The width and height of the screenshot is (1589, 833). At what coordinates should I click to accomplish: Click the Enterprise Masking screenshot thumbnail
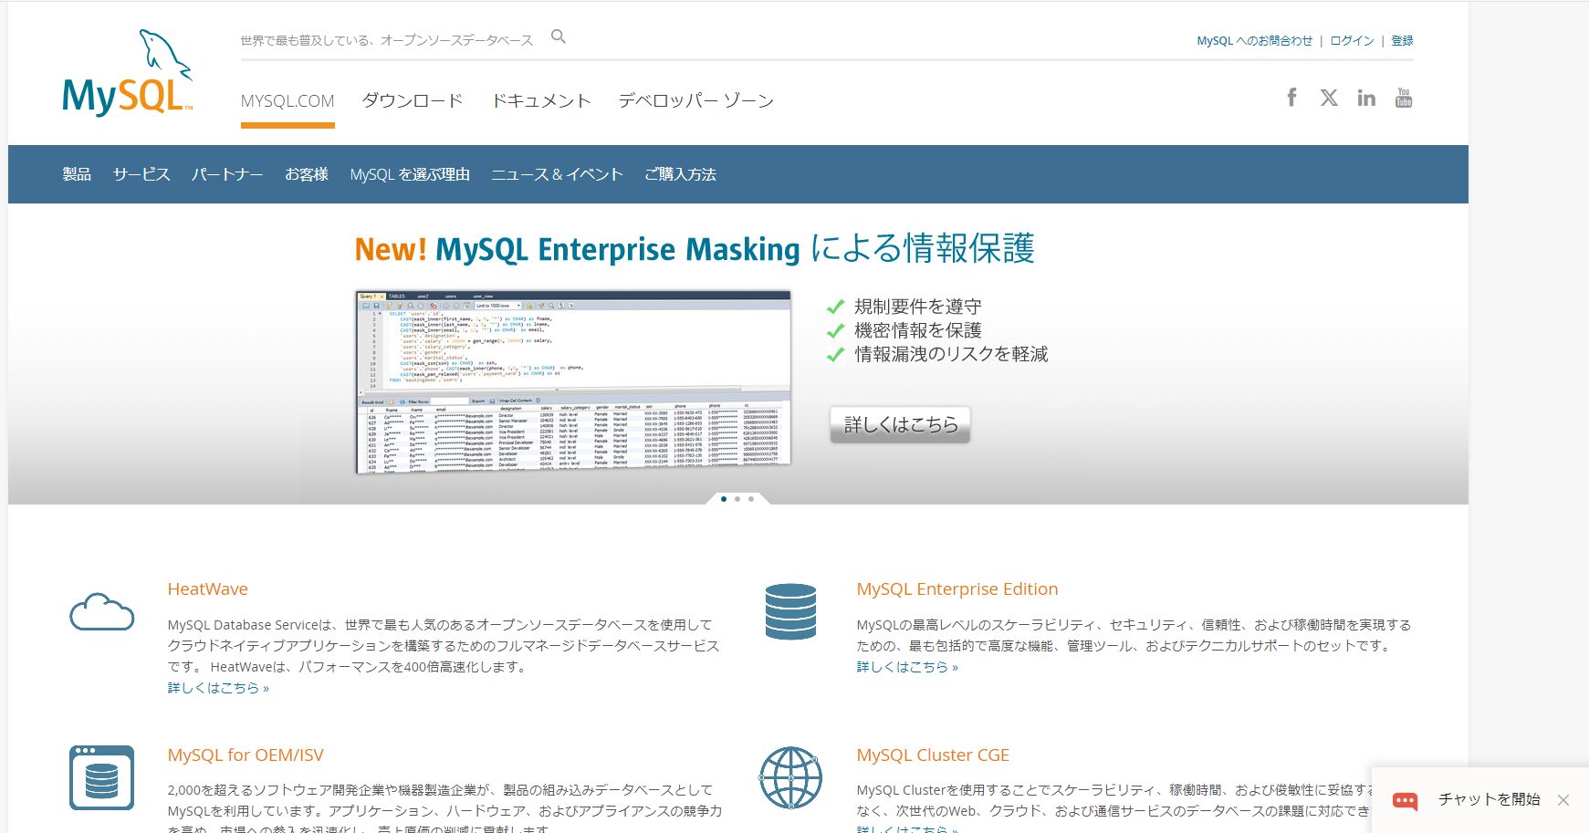click(572, 381)
